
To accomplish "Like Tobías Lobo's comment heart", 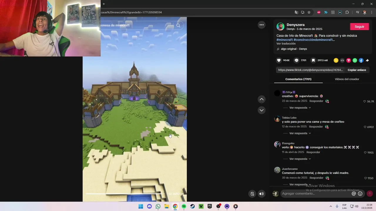I will pyautogui.click(x=365, y=127).
